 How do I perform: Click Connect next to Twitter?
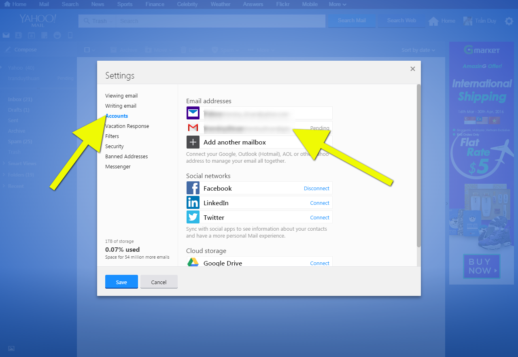tap(320, 217)
